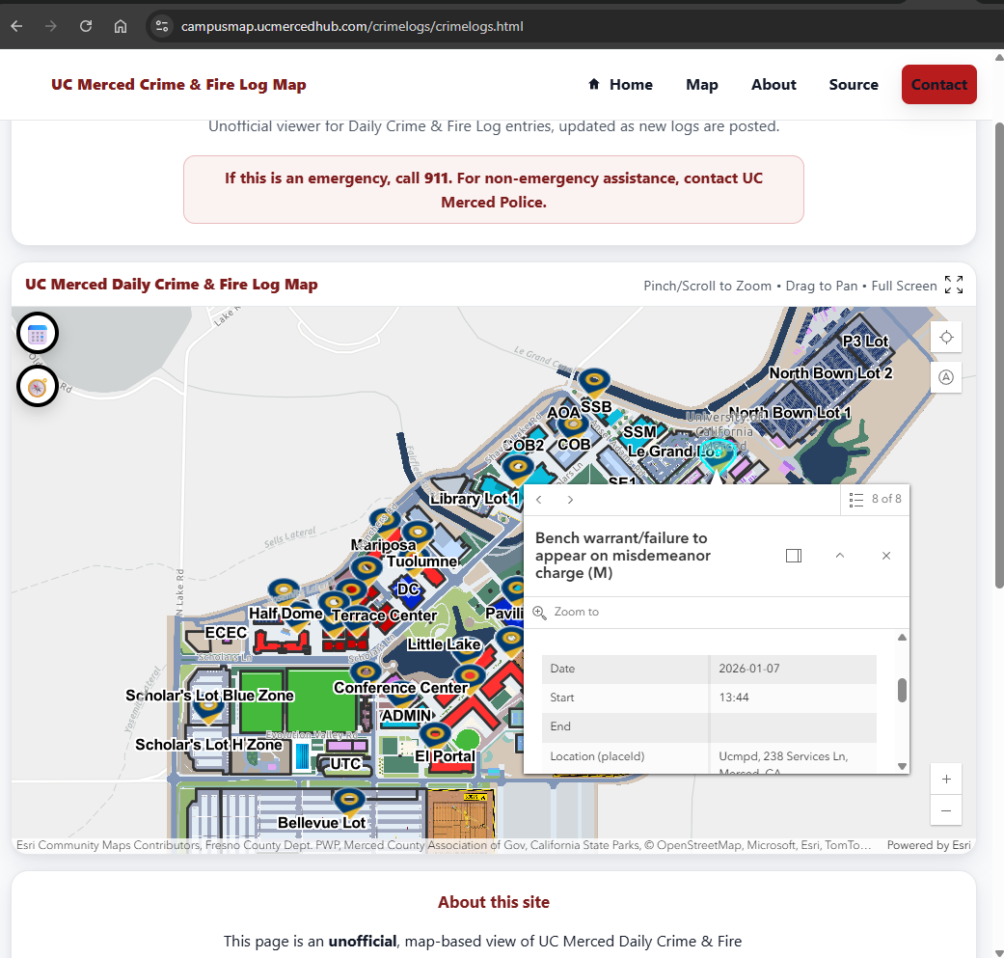
Task: Open the Source link in the navigation
Action: click(x=853, y=84)
